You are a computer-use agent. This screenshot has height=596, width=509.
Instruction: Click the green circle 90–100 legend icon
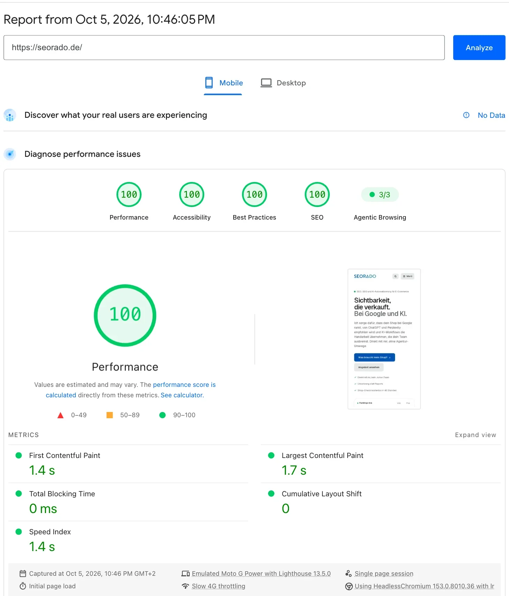click(162, 415)
